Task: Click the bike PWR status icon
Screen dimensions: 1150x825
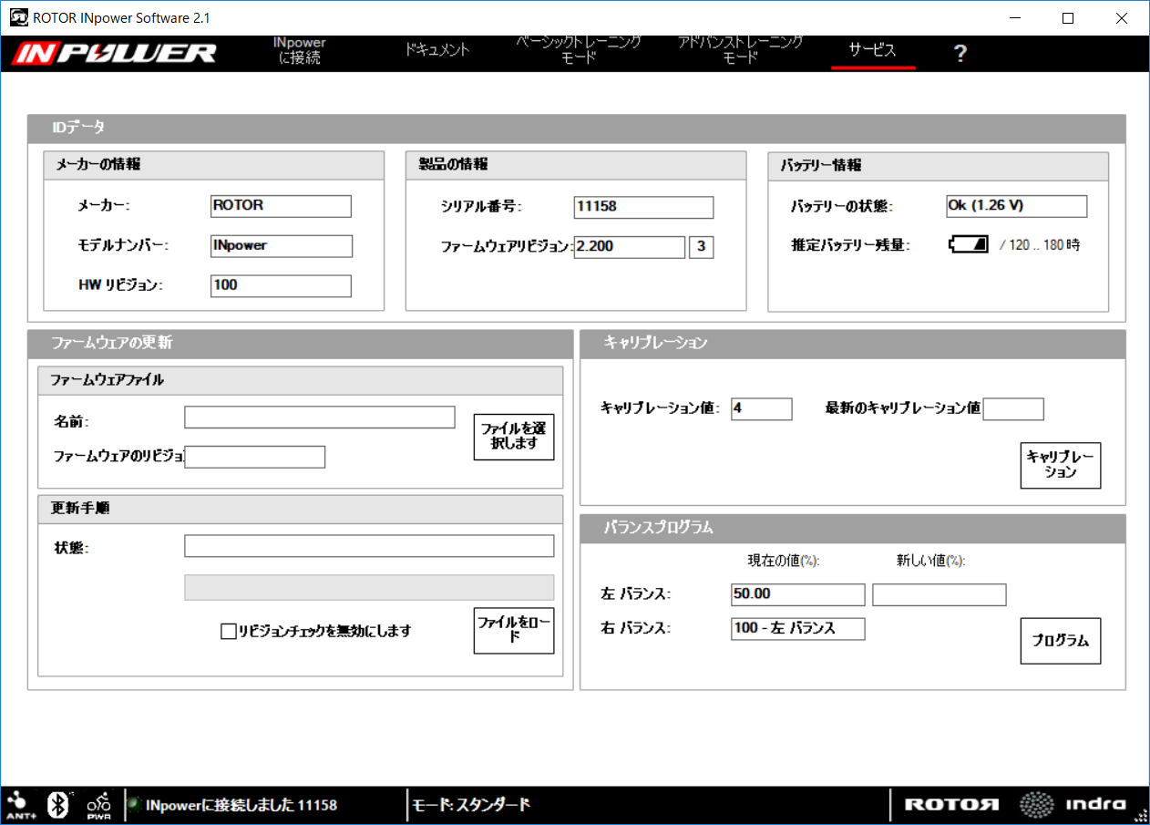Action: point(98,804)
